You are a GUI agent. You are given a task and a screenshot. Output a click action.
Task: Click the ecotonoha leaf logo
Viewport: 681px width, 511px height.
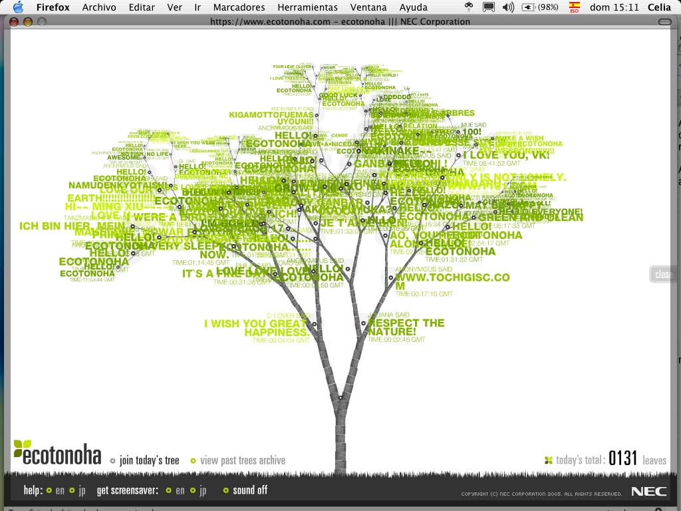click(x=22, y=447)
